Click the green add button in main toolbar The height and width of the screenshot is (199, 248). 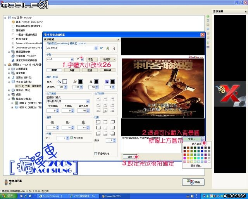pos(208,16)
